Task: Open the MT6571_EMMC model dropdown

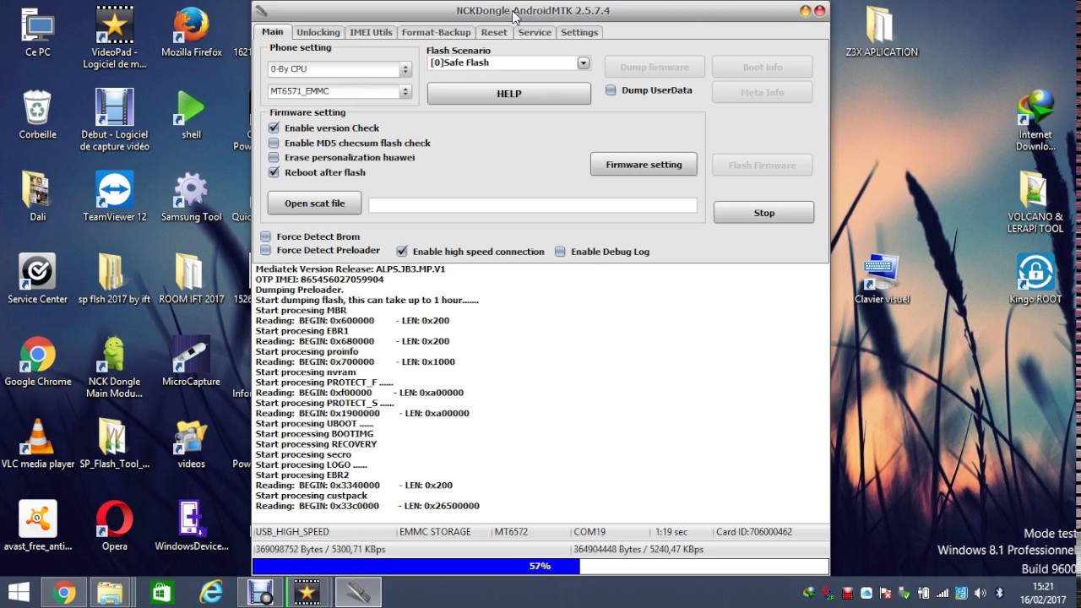Action: 339,91
